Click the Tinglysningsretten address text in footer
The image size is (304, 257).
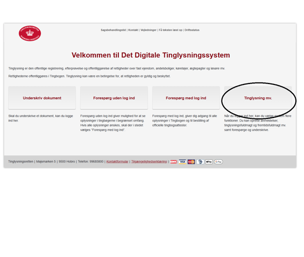(x=56, y=162)
